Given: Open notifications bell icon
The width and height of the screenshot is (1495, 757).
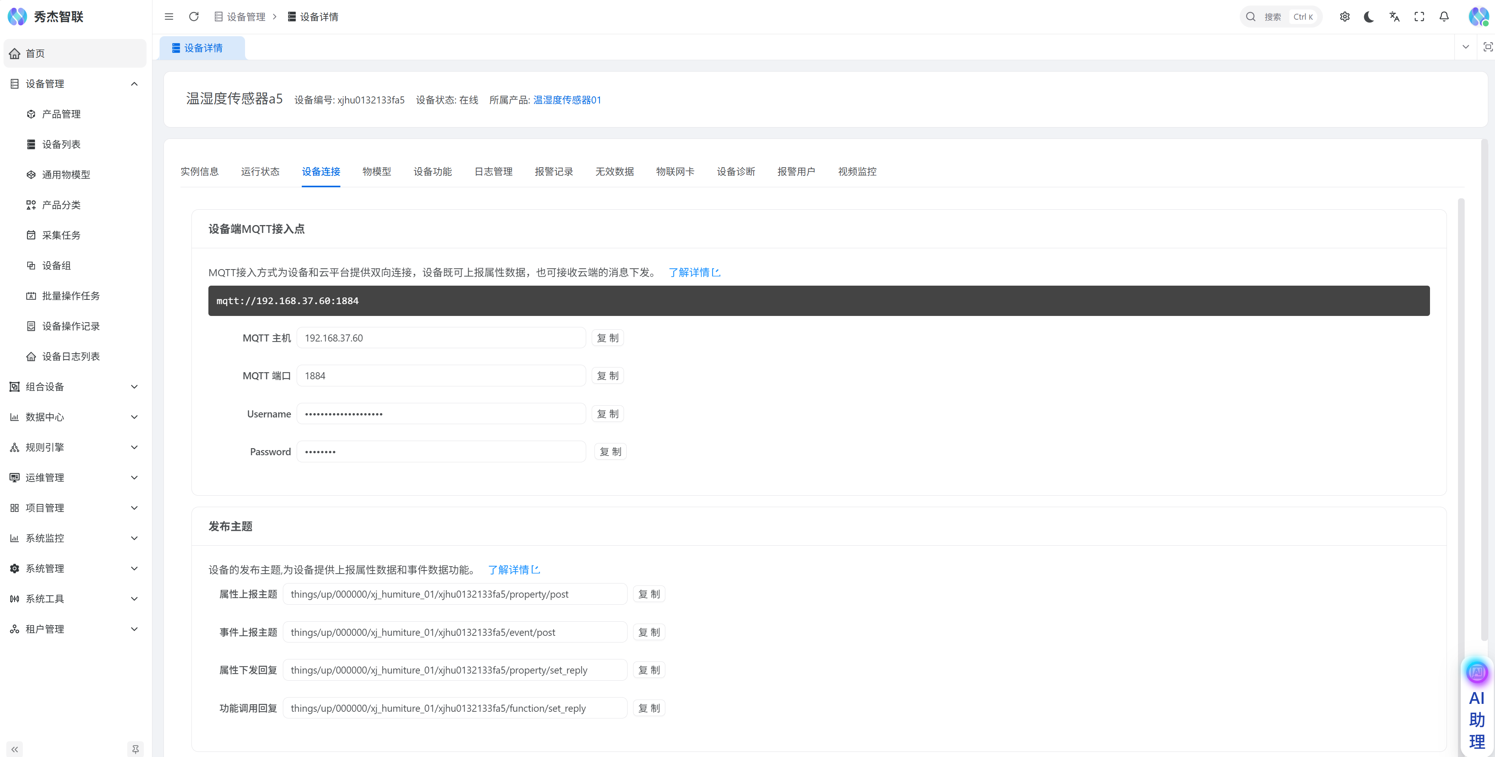Looking at the screenshot, I should coord(1444,17).
